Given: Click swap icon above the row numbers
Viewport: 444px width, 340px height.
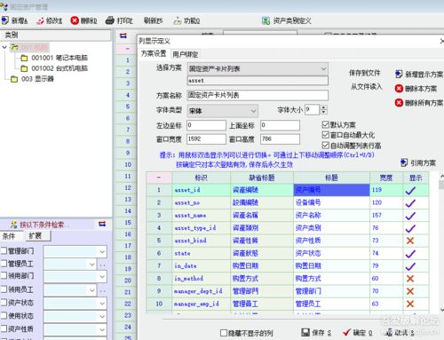Looking at the screenshot, I should [123, 36].
